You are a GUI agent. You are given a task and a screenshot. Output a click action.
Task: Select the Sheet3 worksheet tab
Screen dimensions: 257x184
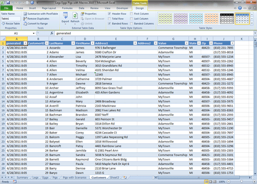114,178
